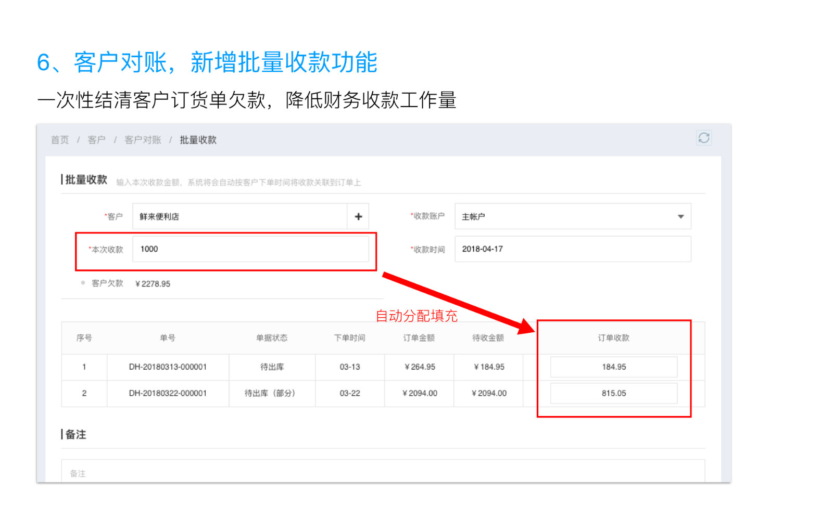Image resolution: width=833 pixels, height=520 pixels.
Task: Go to 首页 in the breadcrumb
Action: click(x=60, y=140)
